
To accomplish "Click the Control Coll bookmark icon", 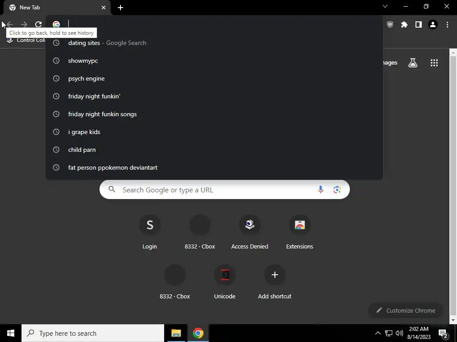I will coord(10,40).
